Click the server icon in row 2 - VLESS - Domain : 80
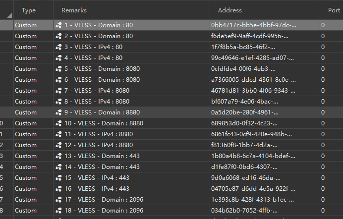 pos(58,36)
